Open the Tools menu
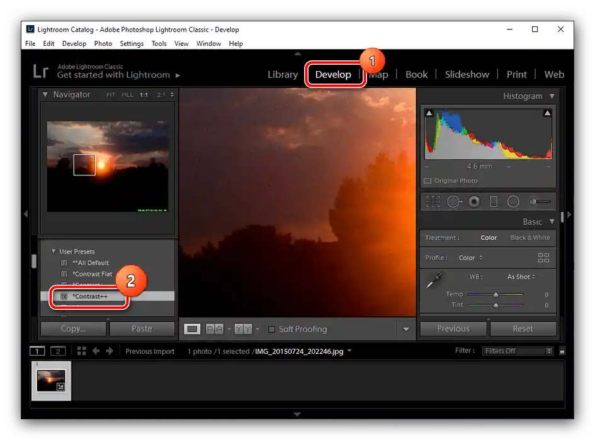595x440 pixels. tap(159, 43)
